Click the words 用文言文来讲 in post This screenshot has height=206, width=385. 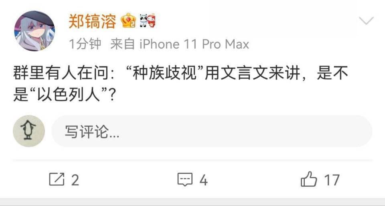pos(252,74)
